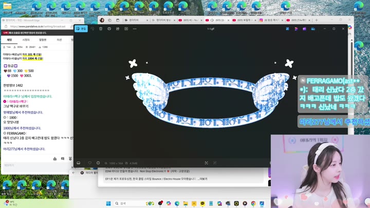Click the pandalive URL address bar
The width and height of the screenshot is (370, 208).
pyautogui.click(x=38, y=26)
